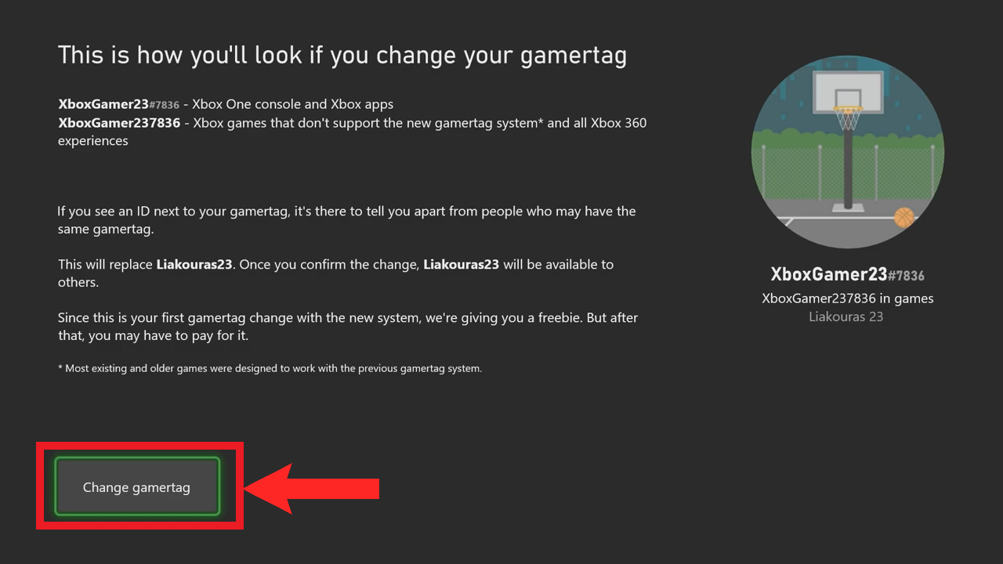Click the footnote about older games

[x=270, y=368]
